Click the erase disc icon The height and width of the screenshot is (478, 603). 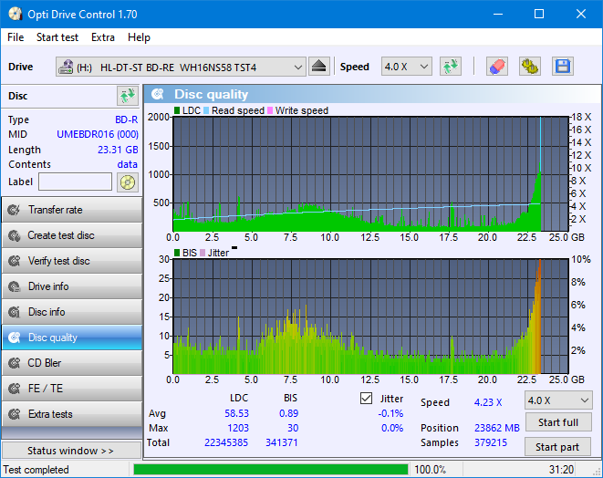(497, 67)
